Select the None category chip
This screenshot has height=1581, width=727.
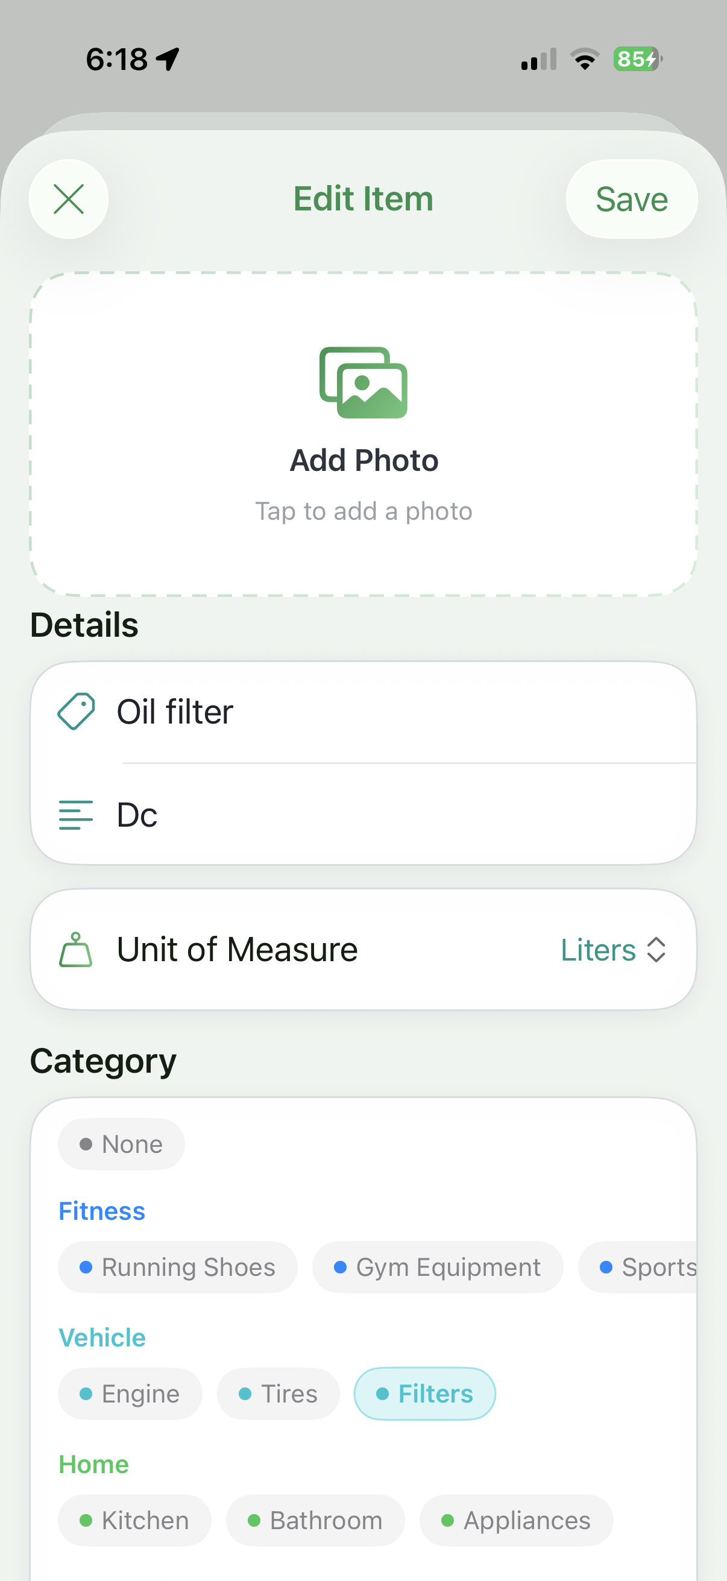click(122, 1144)
